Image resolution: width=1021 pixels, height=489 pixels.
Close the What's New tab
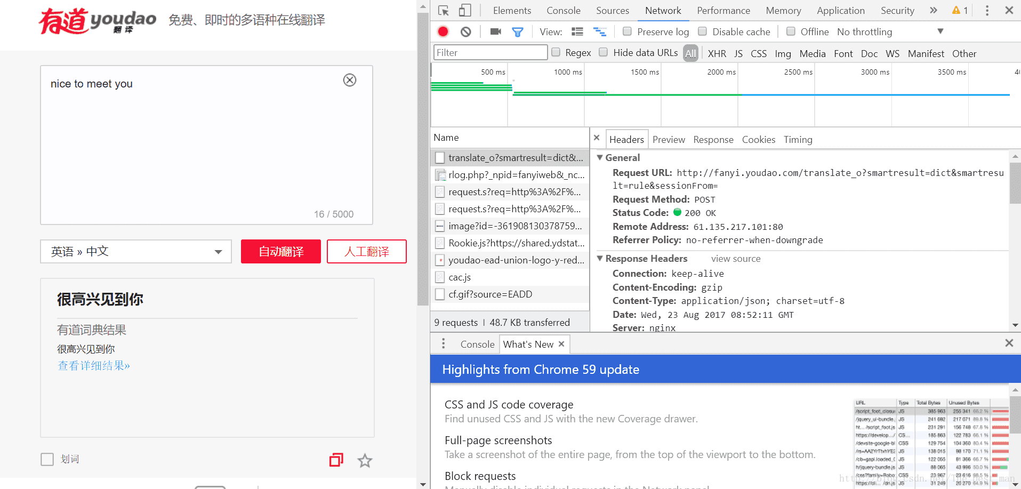[561, 344]
